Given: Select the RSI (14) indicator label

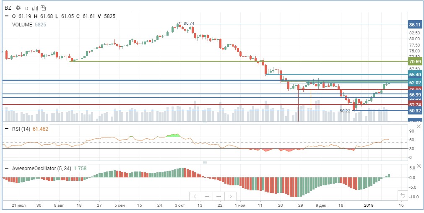Looking at the screenshot, I should [x=21, y=129].
